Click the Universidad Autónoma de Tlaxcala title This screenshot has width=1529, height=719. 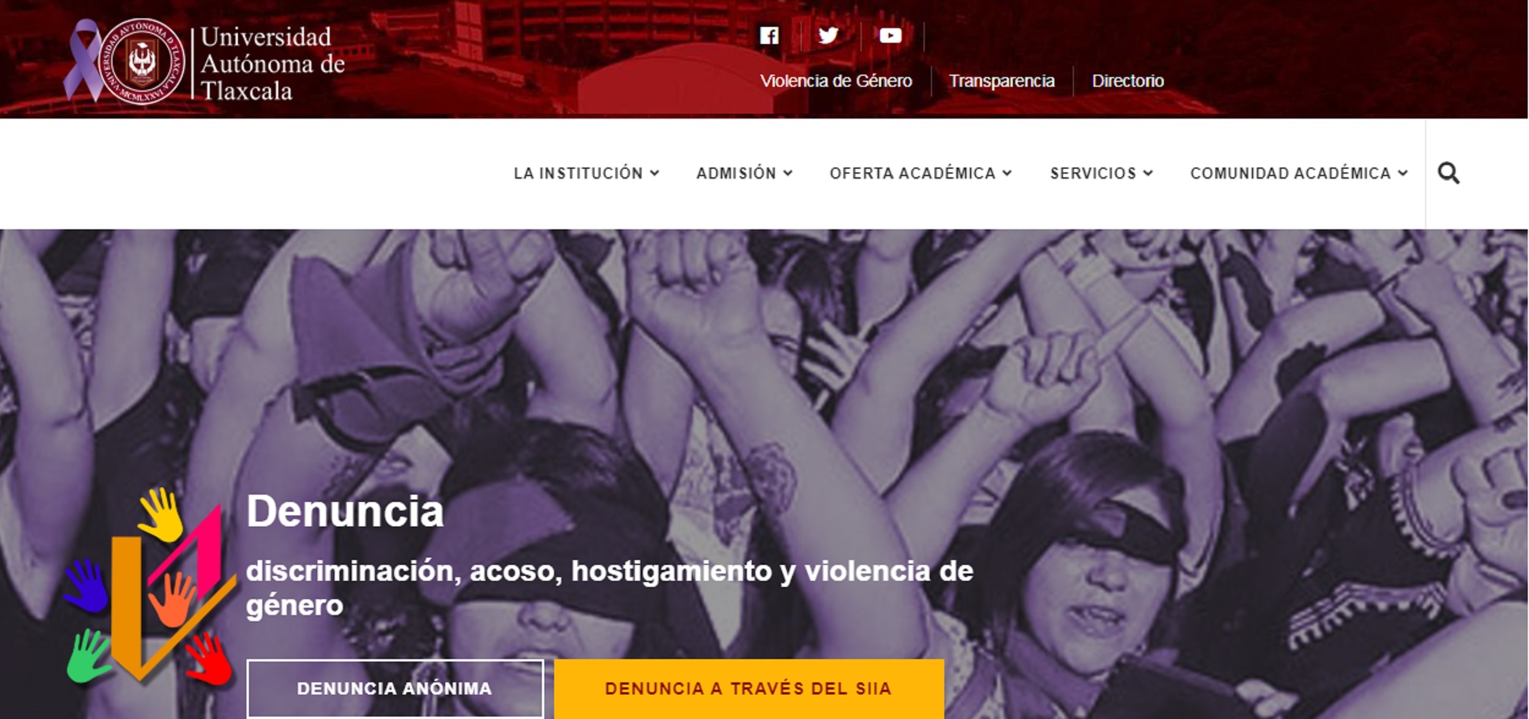pos(272,63)
